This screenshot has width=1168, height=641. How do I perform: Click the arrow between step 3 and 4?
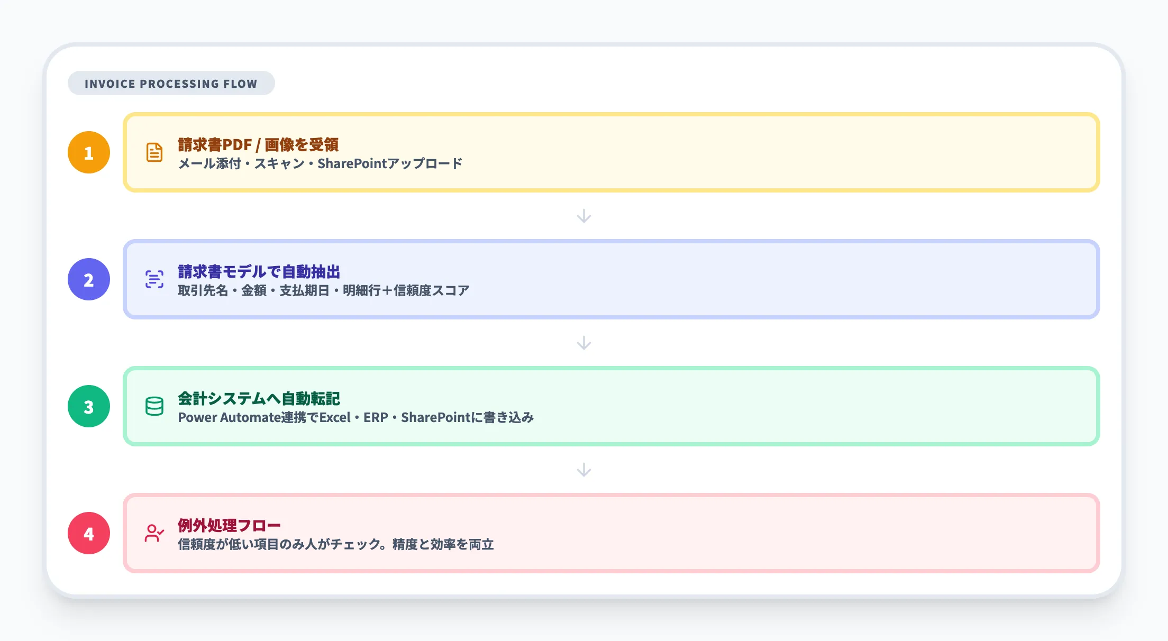point(584,469)
